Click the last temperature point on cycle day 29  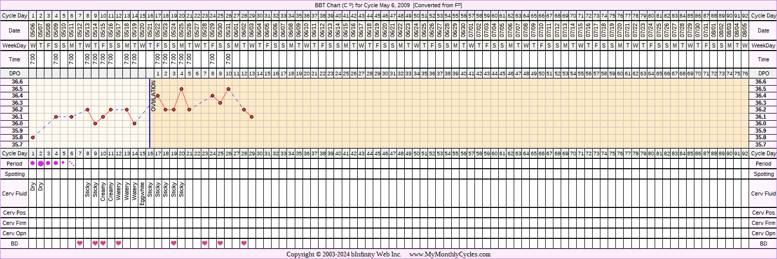[x=251, y=117]
